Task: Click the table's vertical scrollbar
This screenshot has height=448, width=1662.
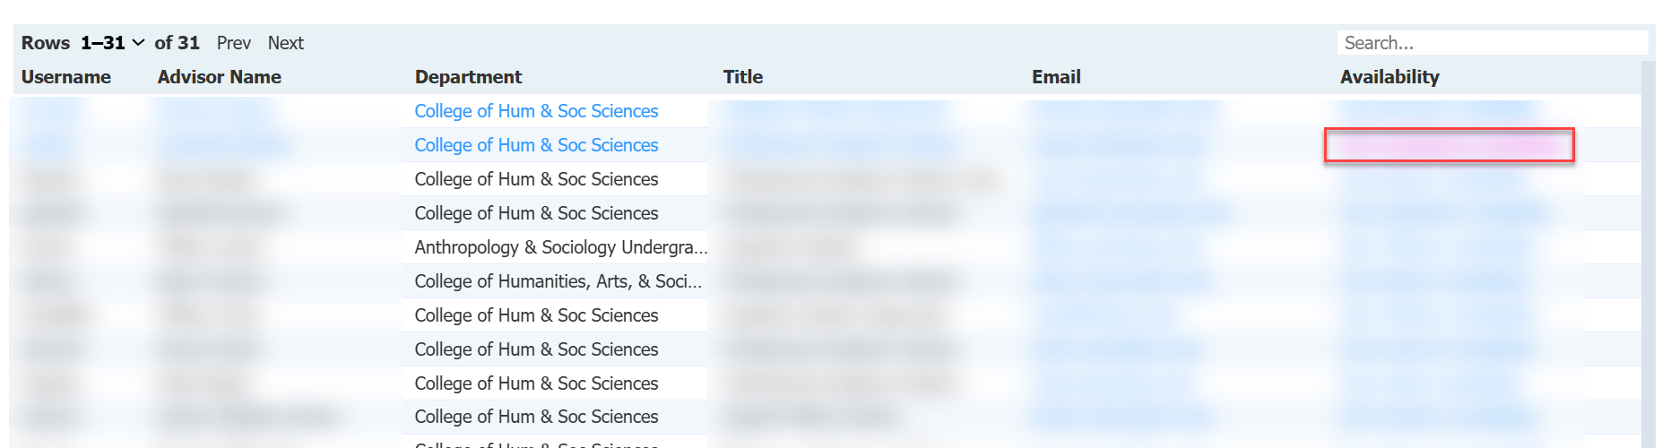Action: (x=1649, y=251)
